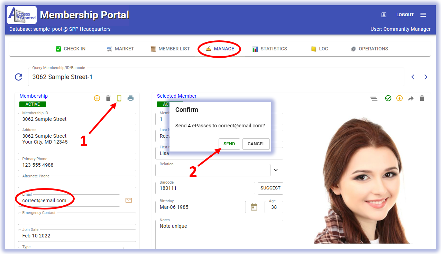
Task: Open the birthday calendar picker icon
Action: (x=254, y=207)
